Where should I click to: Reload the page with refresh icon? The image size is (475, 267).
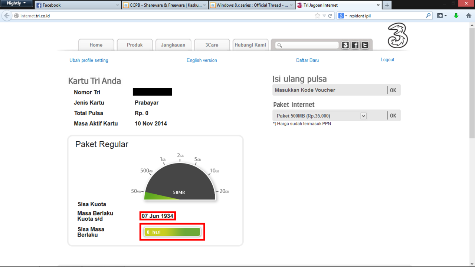tap(330, 16)
